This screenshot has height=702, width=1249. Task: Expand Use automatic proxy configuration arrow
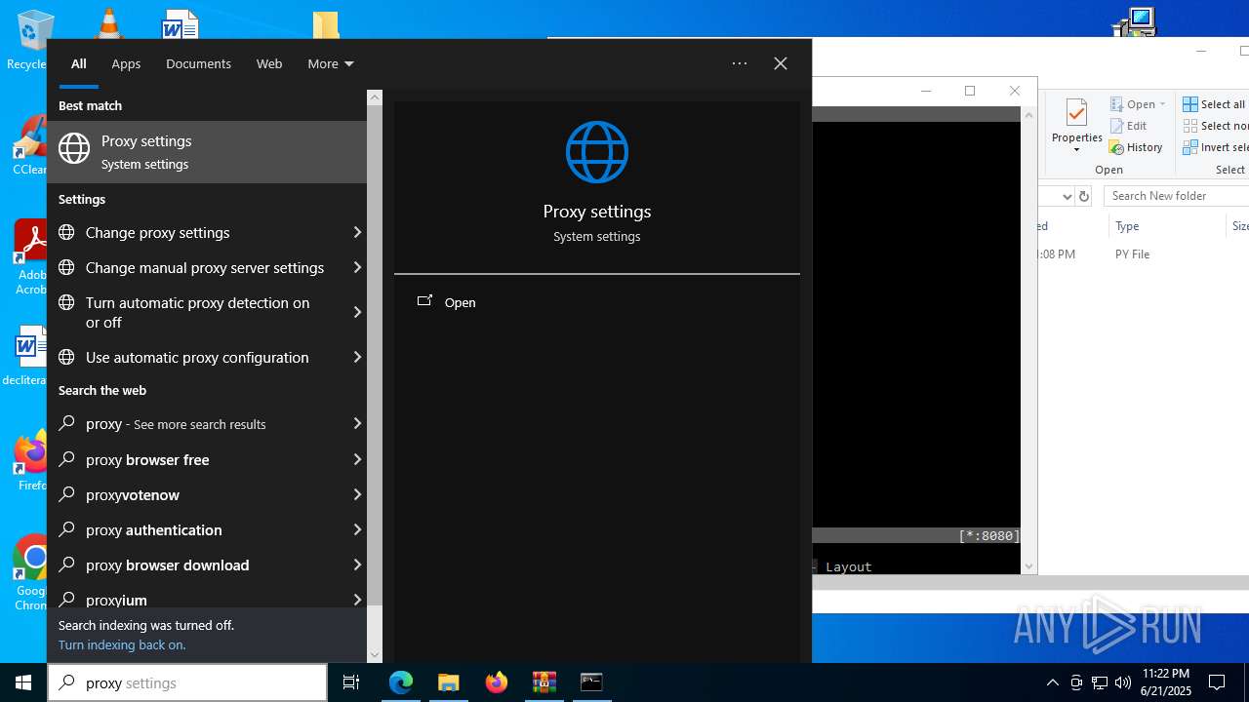pyautogui.click(x=357, y=357)
